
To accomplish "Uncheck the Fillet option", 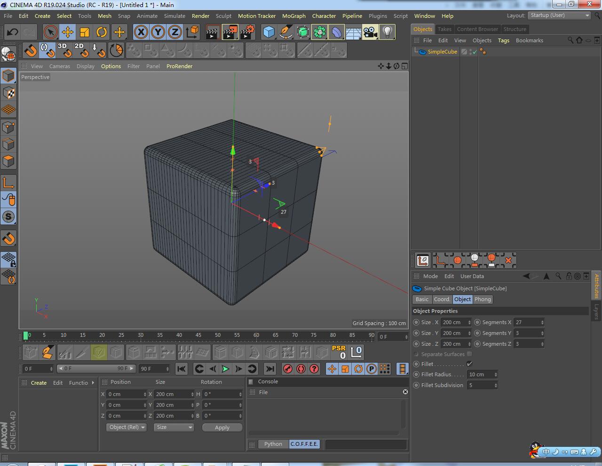I will coord(469,364).
